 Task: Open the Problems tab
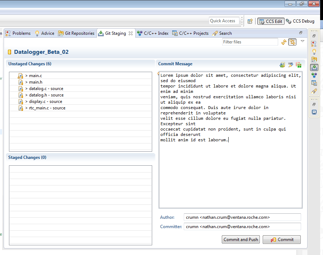[18, 33]
